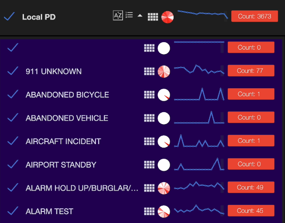This screenshot has height=223, width=285.
Task: Toggle the ABANDONED VEHICLE checkmark
Action: click(x=13, y=117)
